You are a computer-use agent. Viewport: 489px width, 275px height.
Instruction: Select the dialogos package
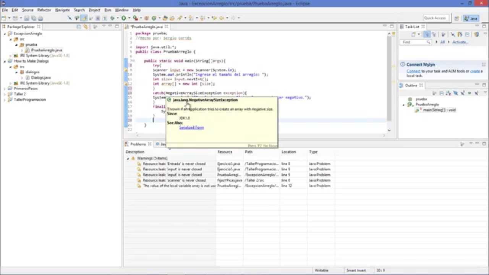click(32, 72)
